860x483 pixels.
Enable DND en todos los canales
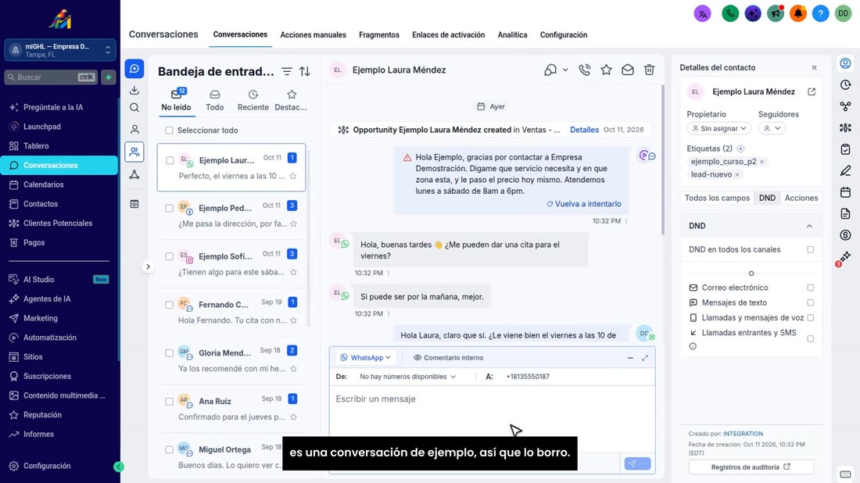pos(810,249)
